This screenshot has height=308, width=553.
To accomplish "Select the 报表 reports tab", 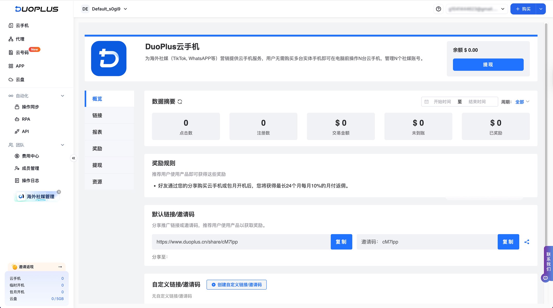I will [109, 132].
